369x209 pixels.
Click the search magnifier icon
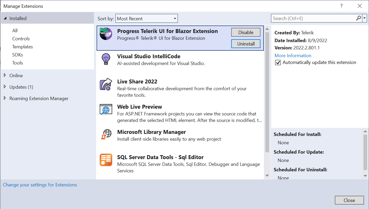(359, 18)
